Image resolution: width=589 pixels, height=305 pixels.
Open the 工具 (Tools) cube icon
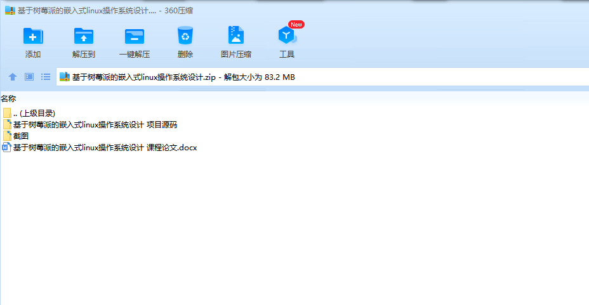coord(287,36)
